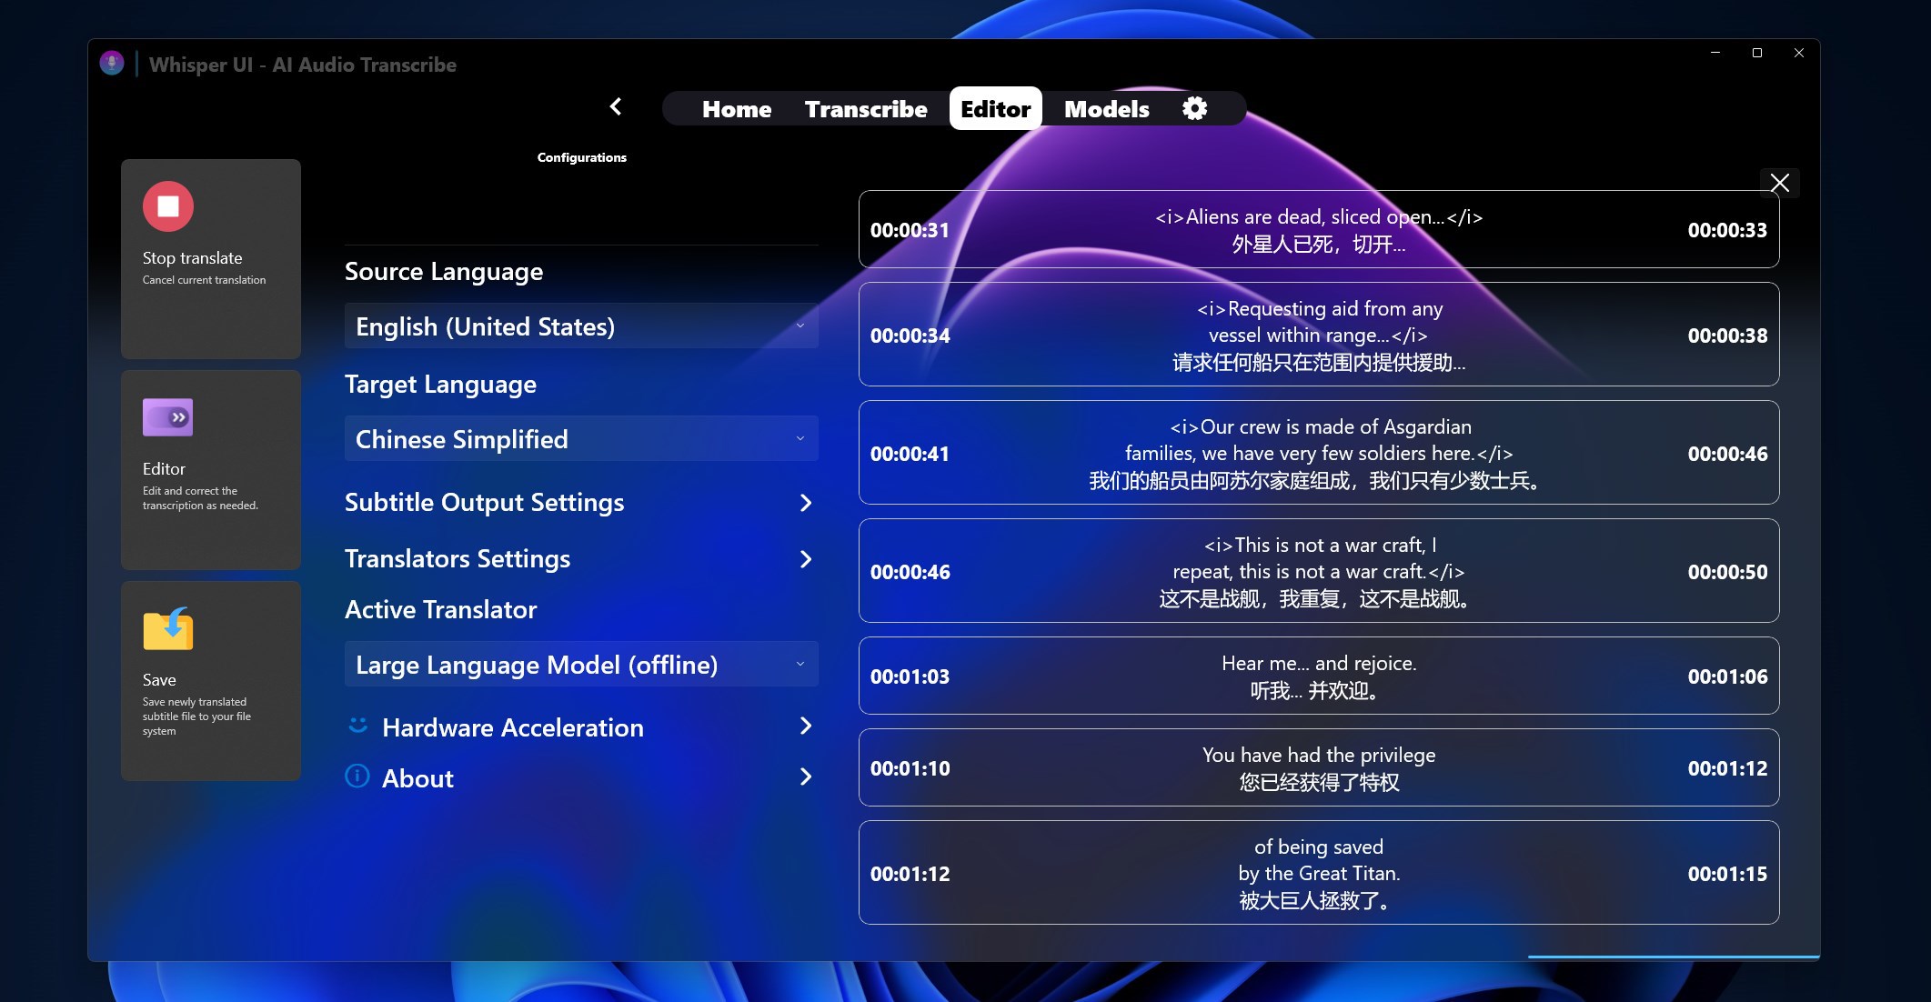The image size is (1931, 1002).
Task: Click the Hardware Acceleration smiley icon
Action: 358,726
